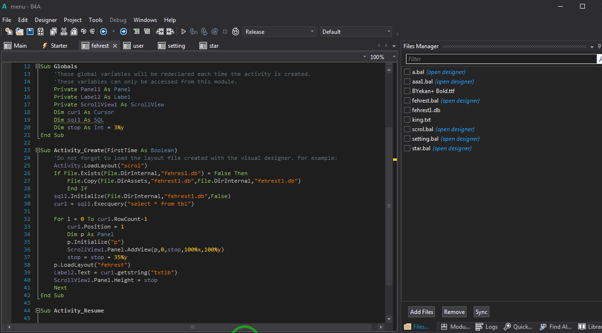This screenshot has height=333, width=602.
Task: Click the horizontal scrollbar under the code editor
Action: coord(192,327)
